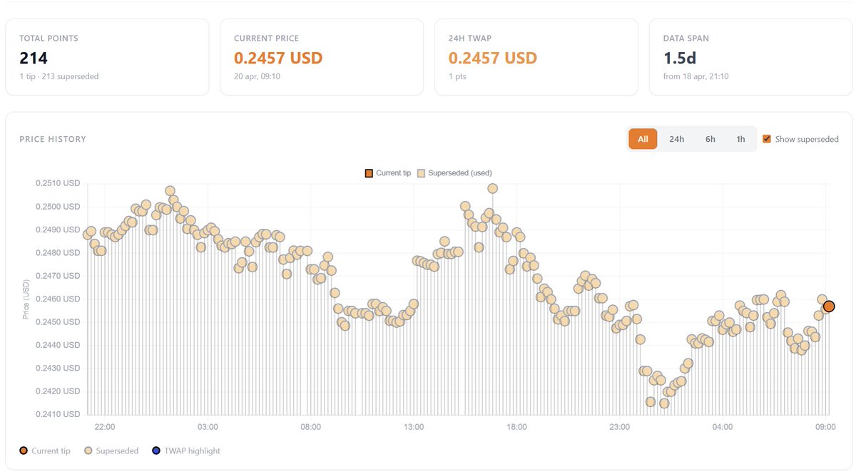Click the 13:00 x-axis label
This screenshot has height=474, width=856.
[x=414, y=427]
